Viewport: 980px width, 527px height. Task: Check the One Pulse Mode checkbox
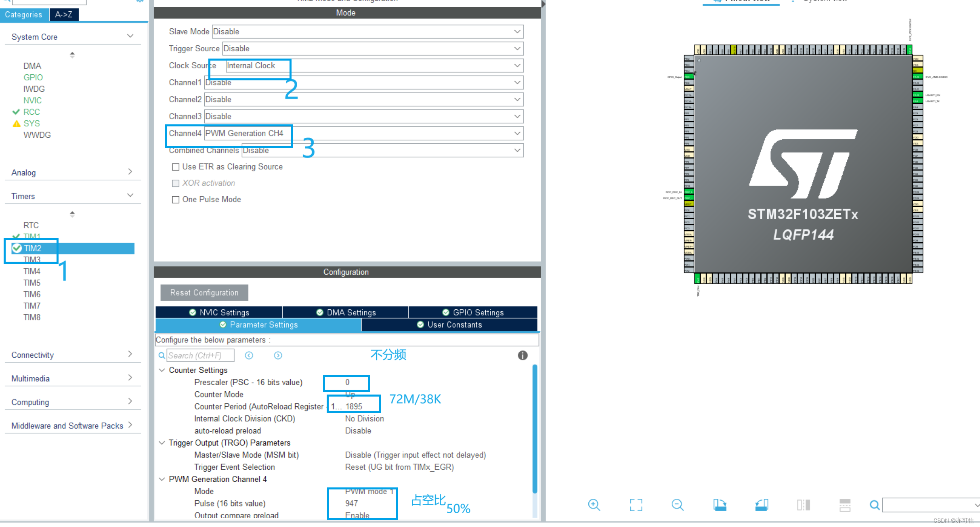tap(176, 199)
